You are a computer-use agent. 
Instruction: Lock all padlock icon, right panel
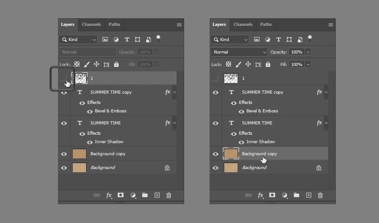click(x=268, y=64)
